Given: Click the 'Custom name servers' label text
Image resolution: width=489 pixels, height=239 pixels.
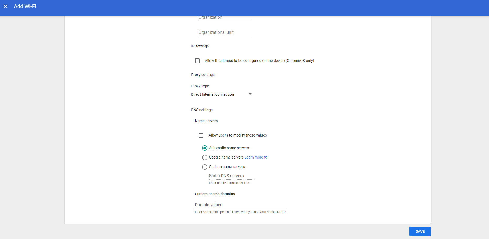Looking at the screenshot, I should [x=227, y=167].
